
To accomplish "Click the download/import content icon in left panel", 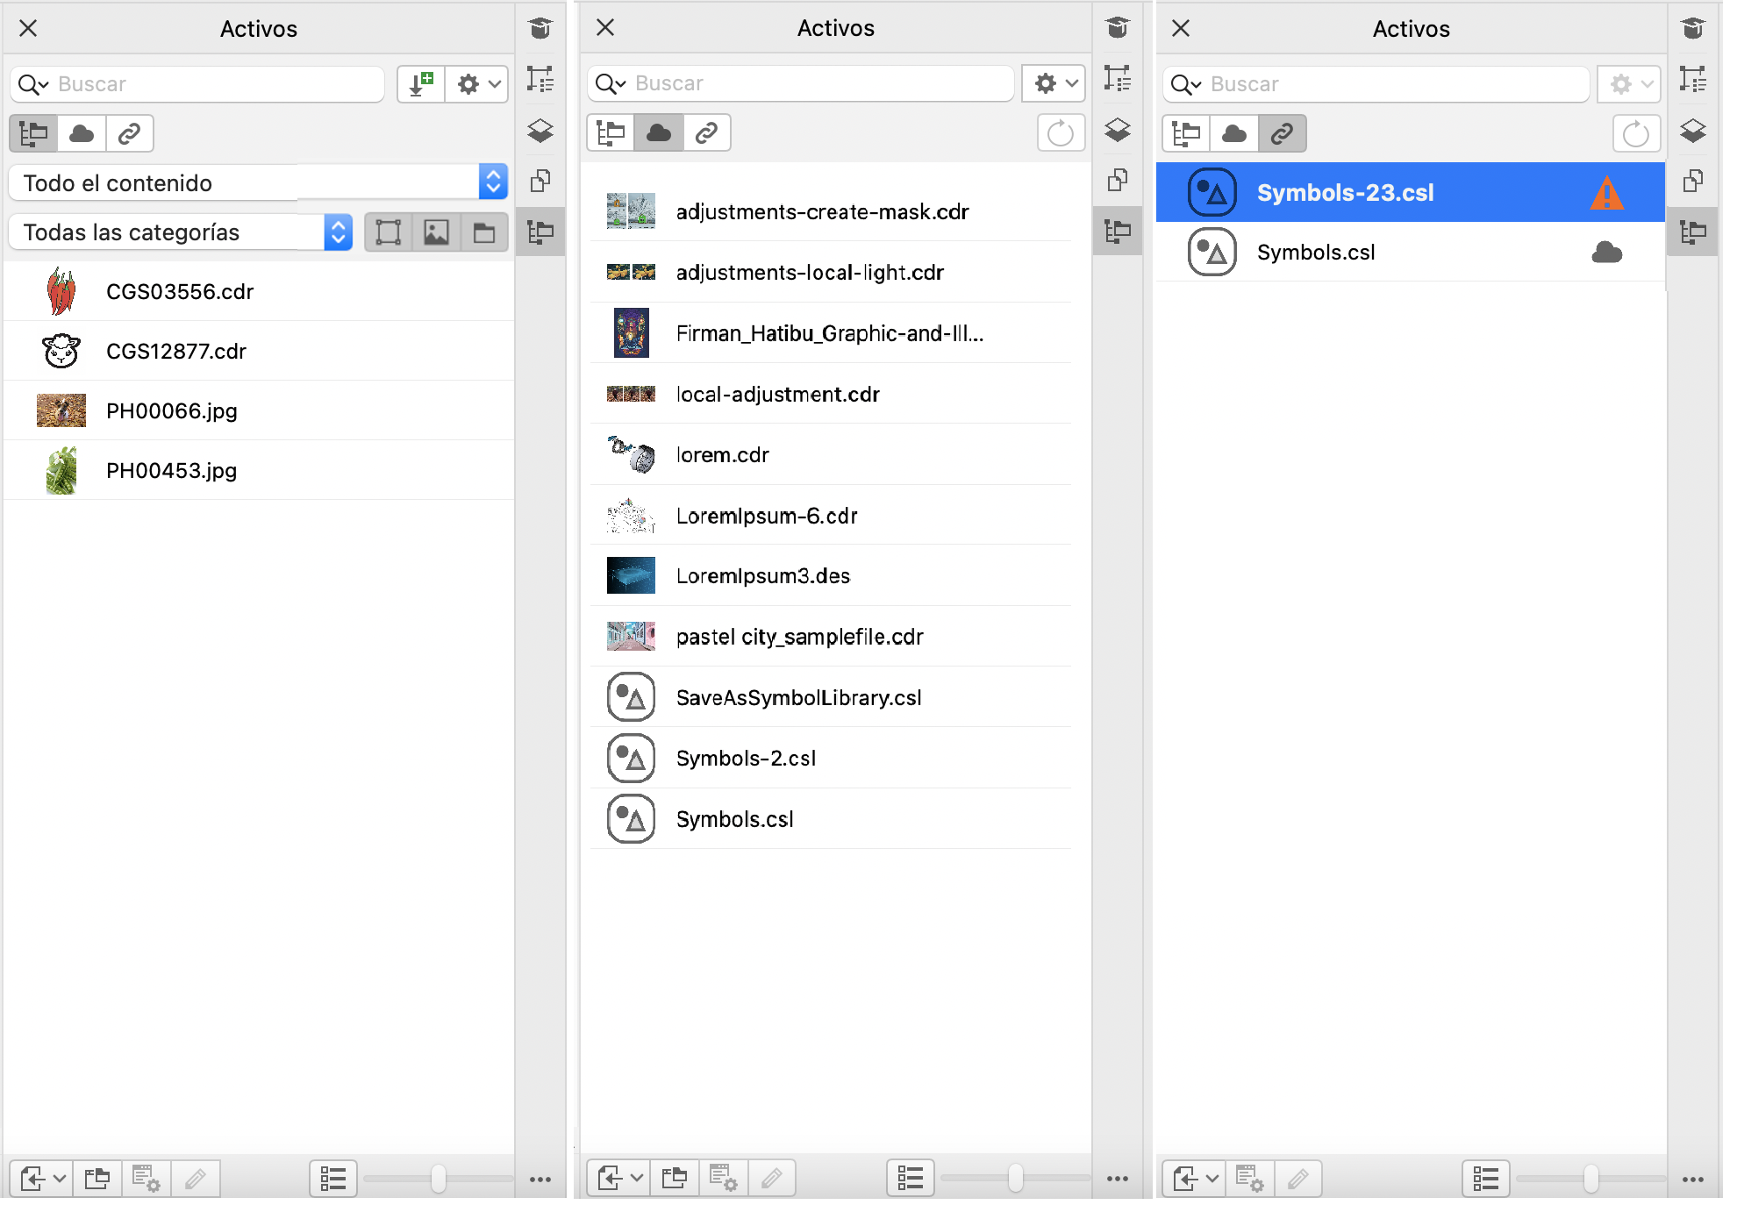I will click(421, 84).
